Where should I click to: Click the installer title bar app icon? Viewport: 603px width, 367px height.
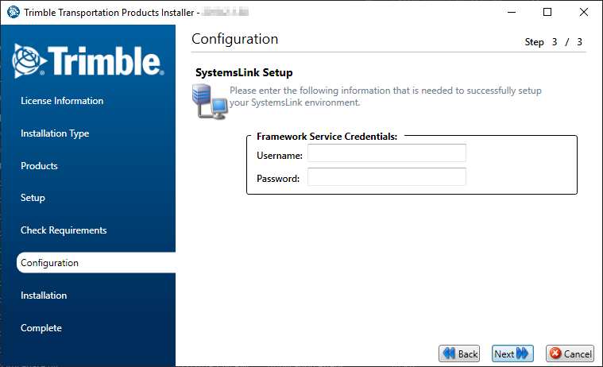click(x=13, y=12)
